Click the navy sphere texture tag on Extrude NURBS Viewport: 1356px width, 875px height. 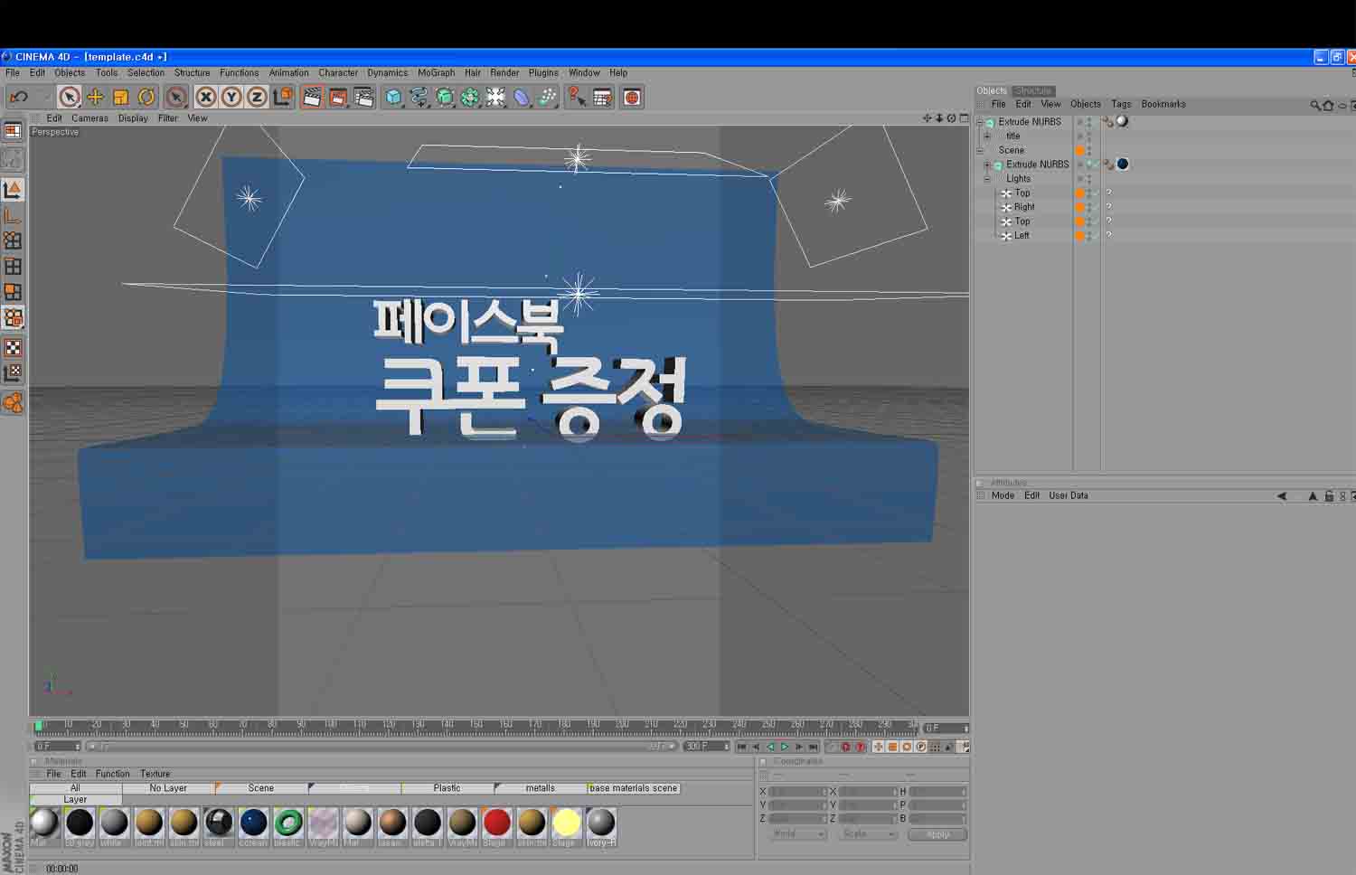[x=1122, y=165]
